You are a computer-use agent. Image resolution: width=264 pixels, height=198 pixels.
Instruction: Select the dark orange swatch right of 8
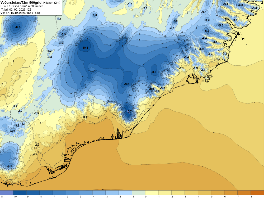pyautogui.click(x=257, y=193)
